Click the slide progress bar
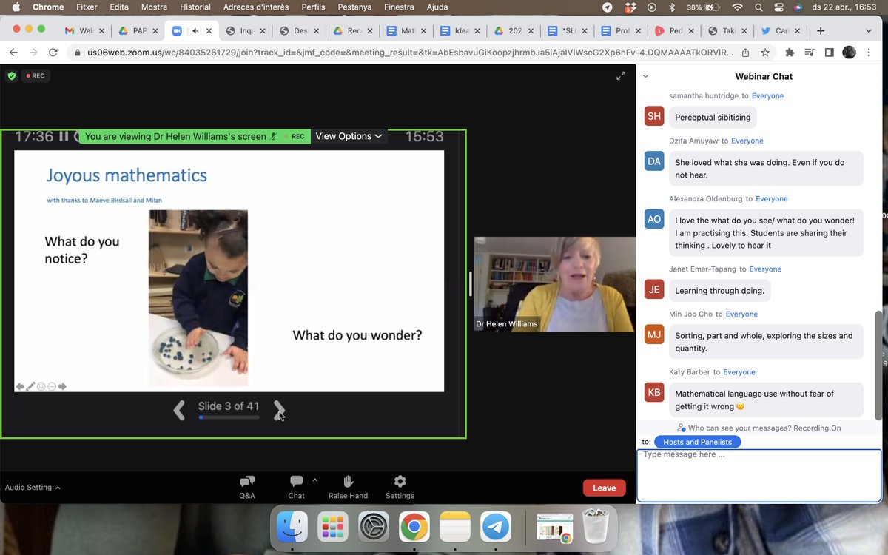This screenshot has height=555, width=888. coord(229,417)
